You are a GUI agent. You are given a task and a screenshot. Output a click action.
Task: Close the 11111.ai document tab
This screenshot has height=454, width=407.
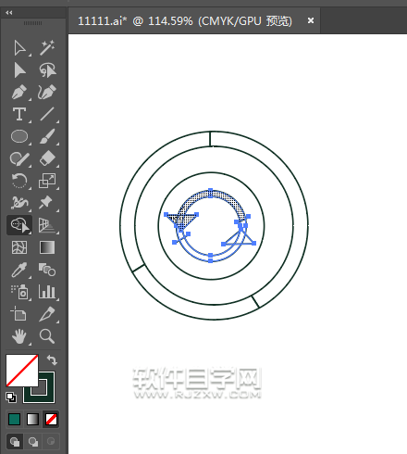click(311, 20)
